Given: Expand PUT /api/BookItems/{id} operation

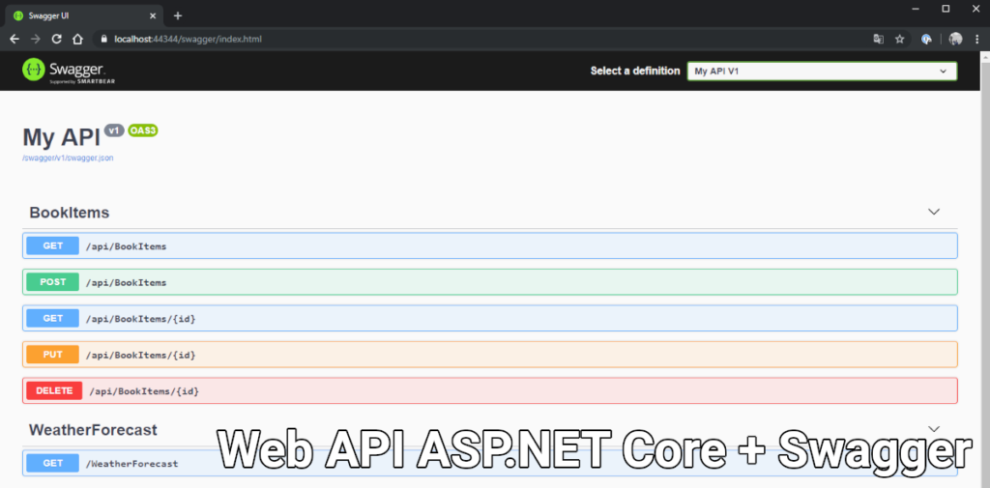Looking at the screenshot, I should tap(490, 355).
